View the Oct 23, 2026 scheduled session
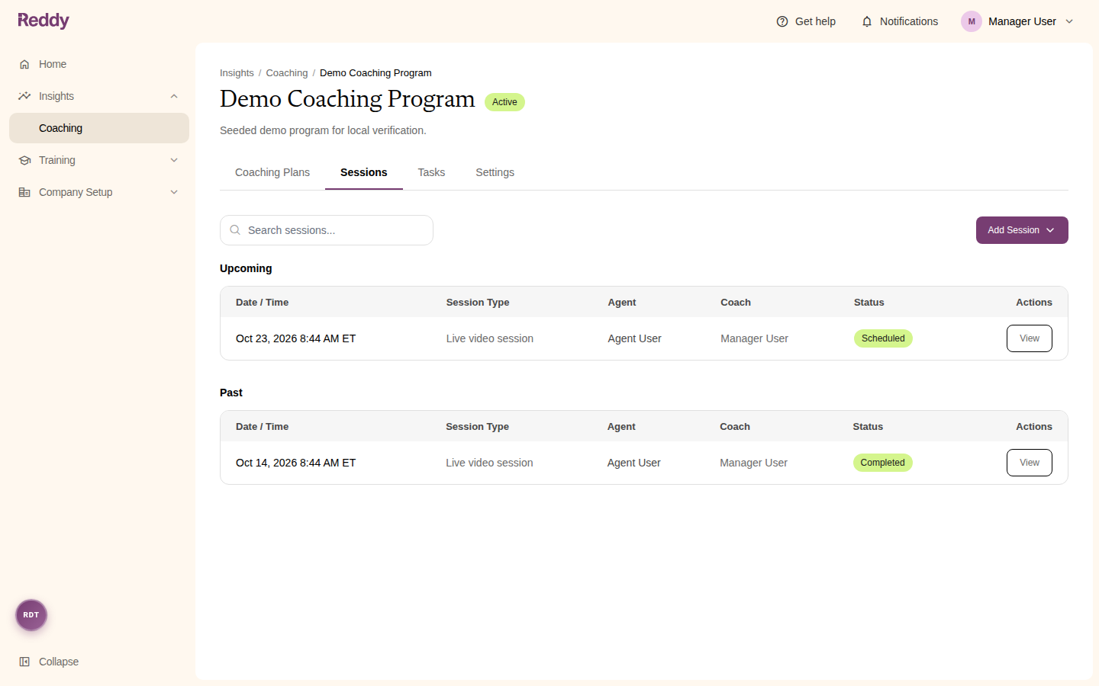 coord(1029,338)
